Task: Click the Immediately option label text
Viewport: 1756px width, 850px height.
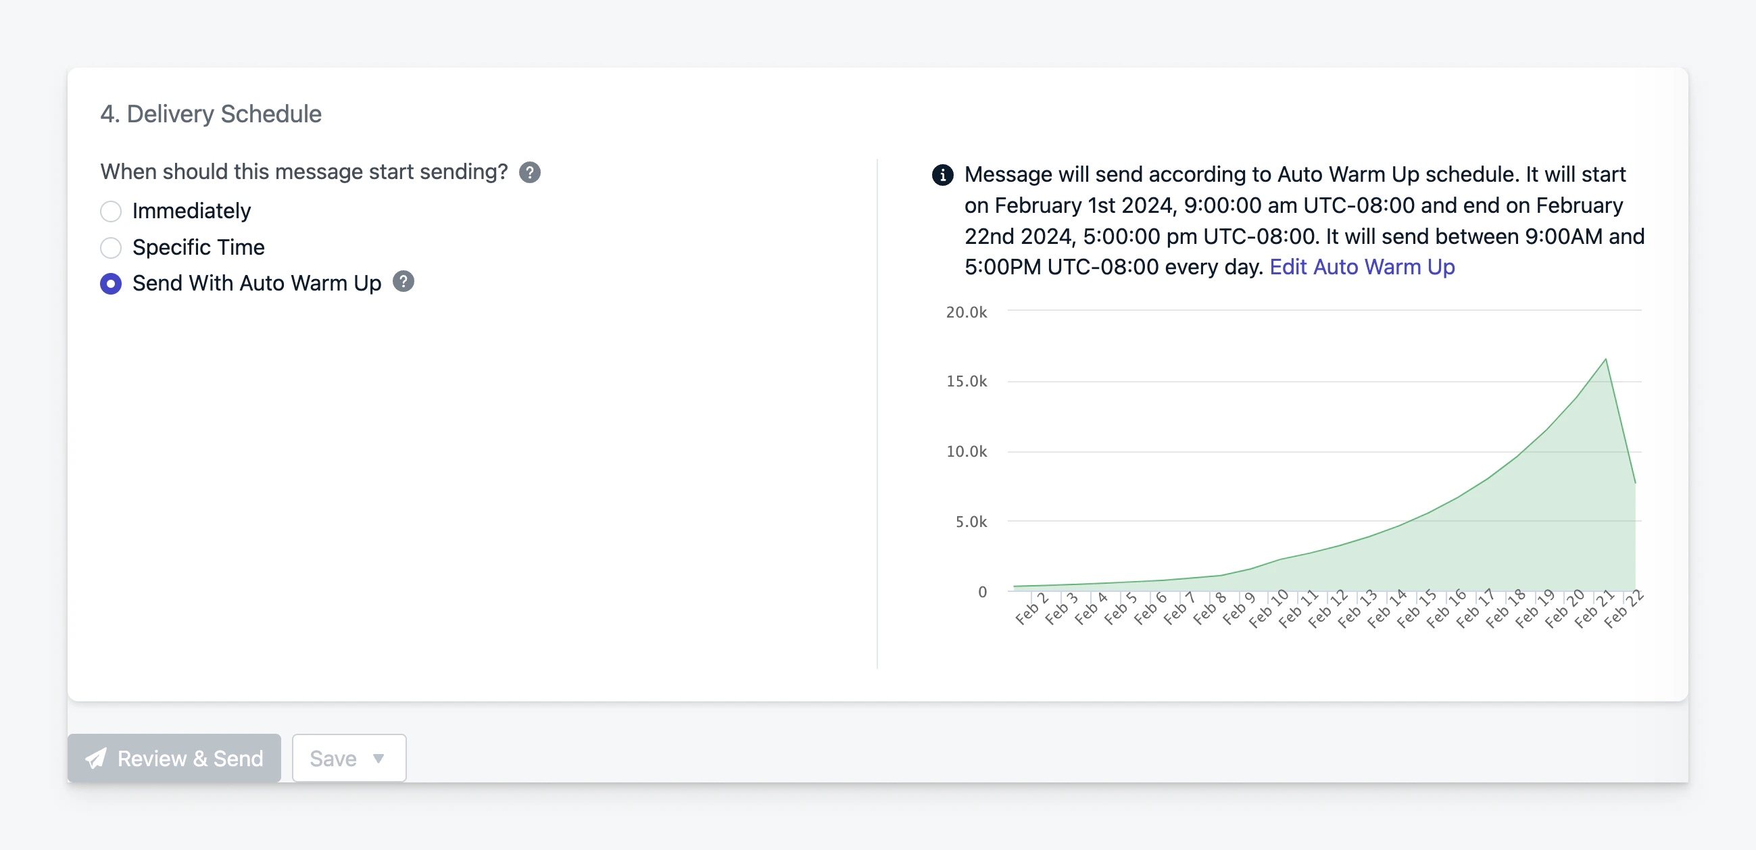Action: coord(191,211)
